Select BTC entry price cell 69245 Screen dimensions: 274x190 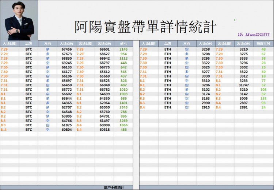(x=66, y=63)
